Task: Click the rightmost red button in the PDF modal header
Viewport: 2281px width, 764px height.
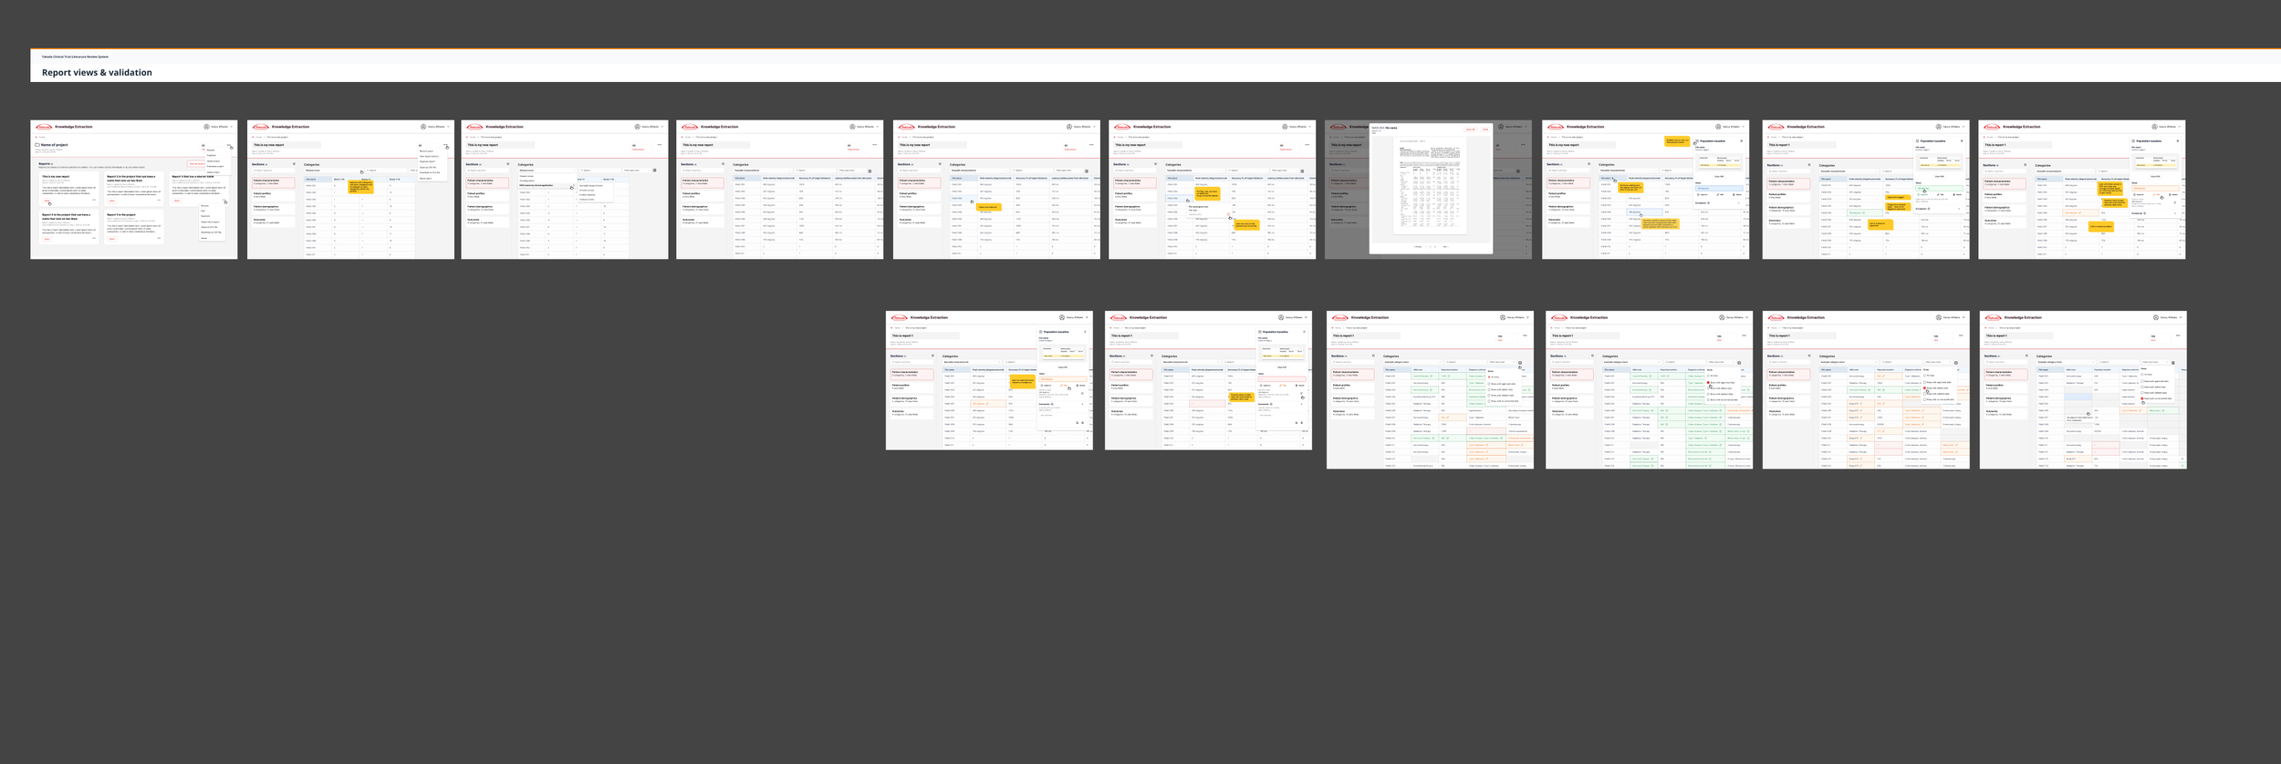Action: coord(1485,129)
